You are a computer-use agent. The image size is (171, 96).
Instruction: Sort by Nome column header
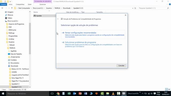coord(36,12)
